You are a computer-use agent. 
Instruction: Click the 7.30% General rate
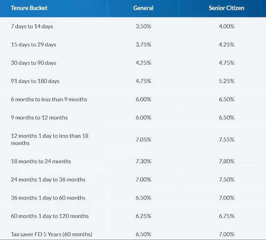[143, 161]
